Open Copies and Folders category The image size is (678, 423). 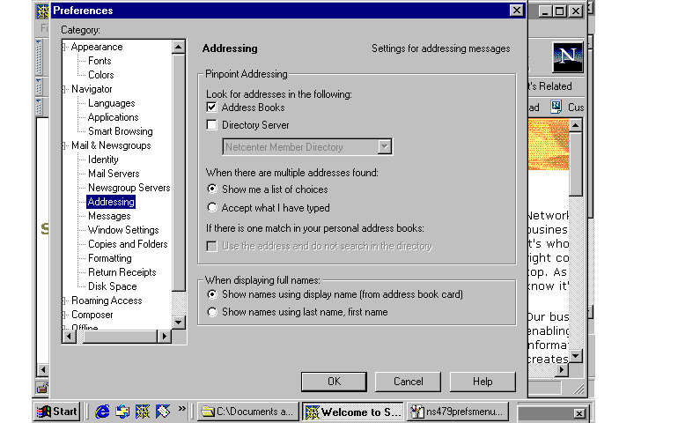coord(128,244)
